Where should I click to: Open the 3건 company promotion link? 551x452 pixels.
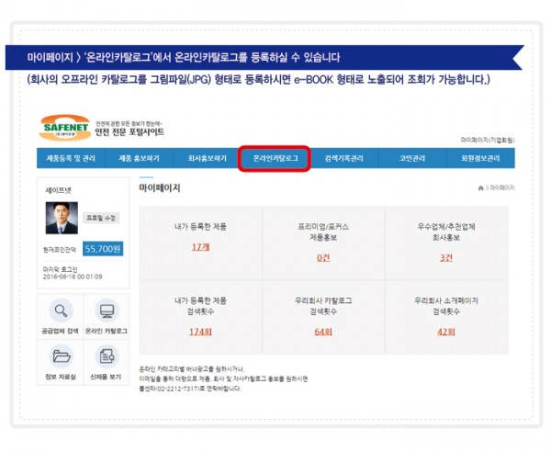[x=446, y=258]
